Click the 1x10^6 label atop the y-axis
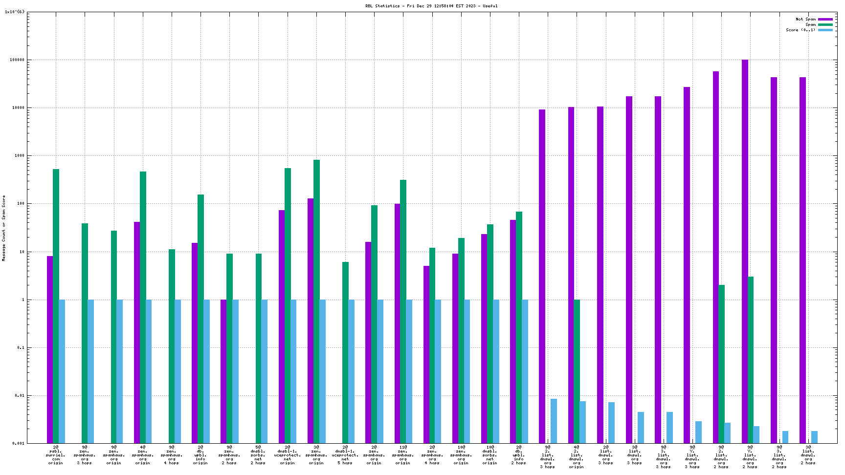This screenshot has width=845, height=475. (15, 12)
